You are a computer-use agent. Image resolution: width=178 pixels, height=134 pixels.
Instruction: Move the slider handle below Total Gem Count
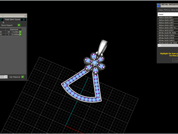click(3, 22)
